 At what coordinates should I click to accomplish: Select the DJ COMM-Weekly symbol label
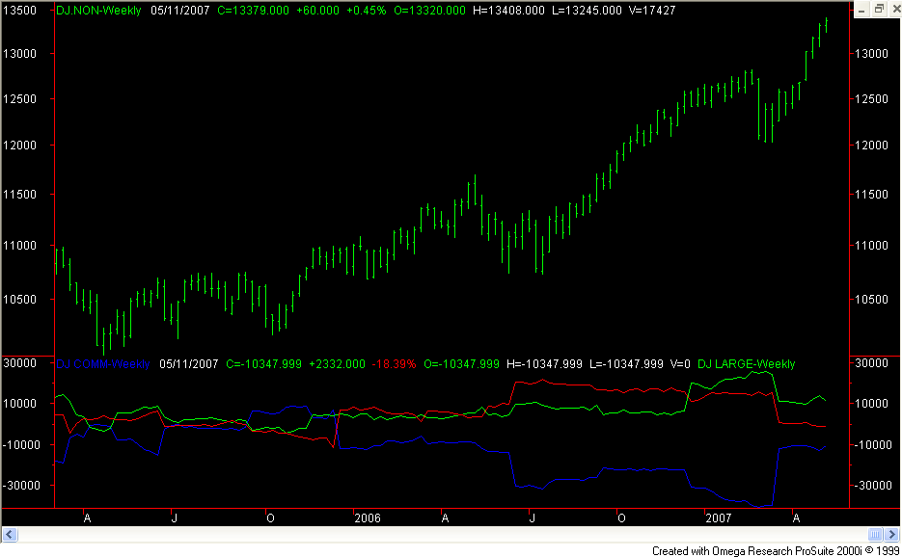pos(103,364)
